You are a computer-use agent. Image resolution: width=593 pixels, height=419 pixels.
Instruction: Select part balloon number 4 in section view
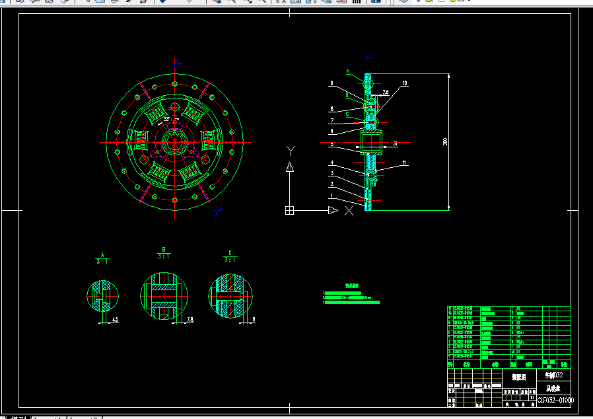331,163
